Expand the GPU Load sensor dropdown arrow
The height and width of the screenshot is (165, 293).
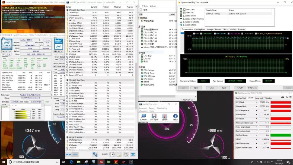point(257,119)
